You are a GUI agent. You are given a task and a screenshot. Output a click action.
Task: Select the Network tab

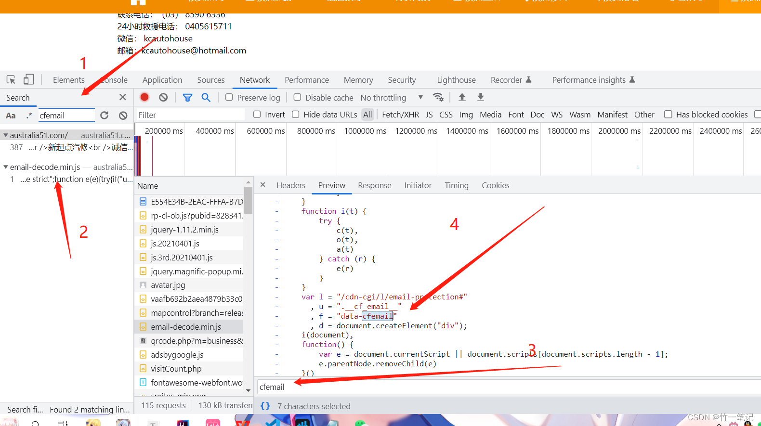[x=255, y=80]
